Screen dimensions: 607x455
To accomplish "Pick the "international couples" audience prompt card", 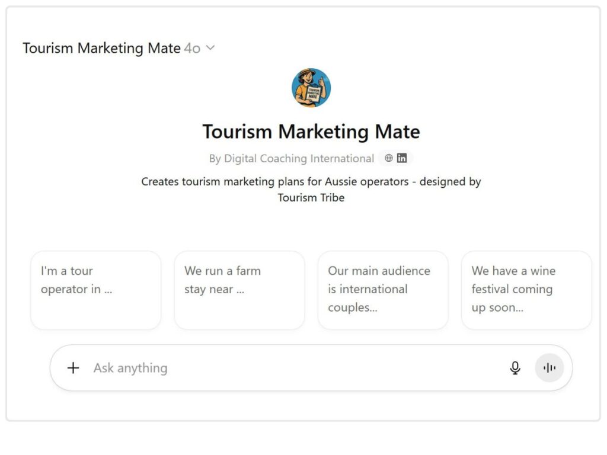I will (383, 290).
